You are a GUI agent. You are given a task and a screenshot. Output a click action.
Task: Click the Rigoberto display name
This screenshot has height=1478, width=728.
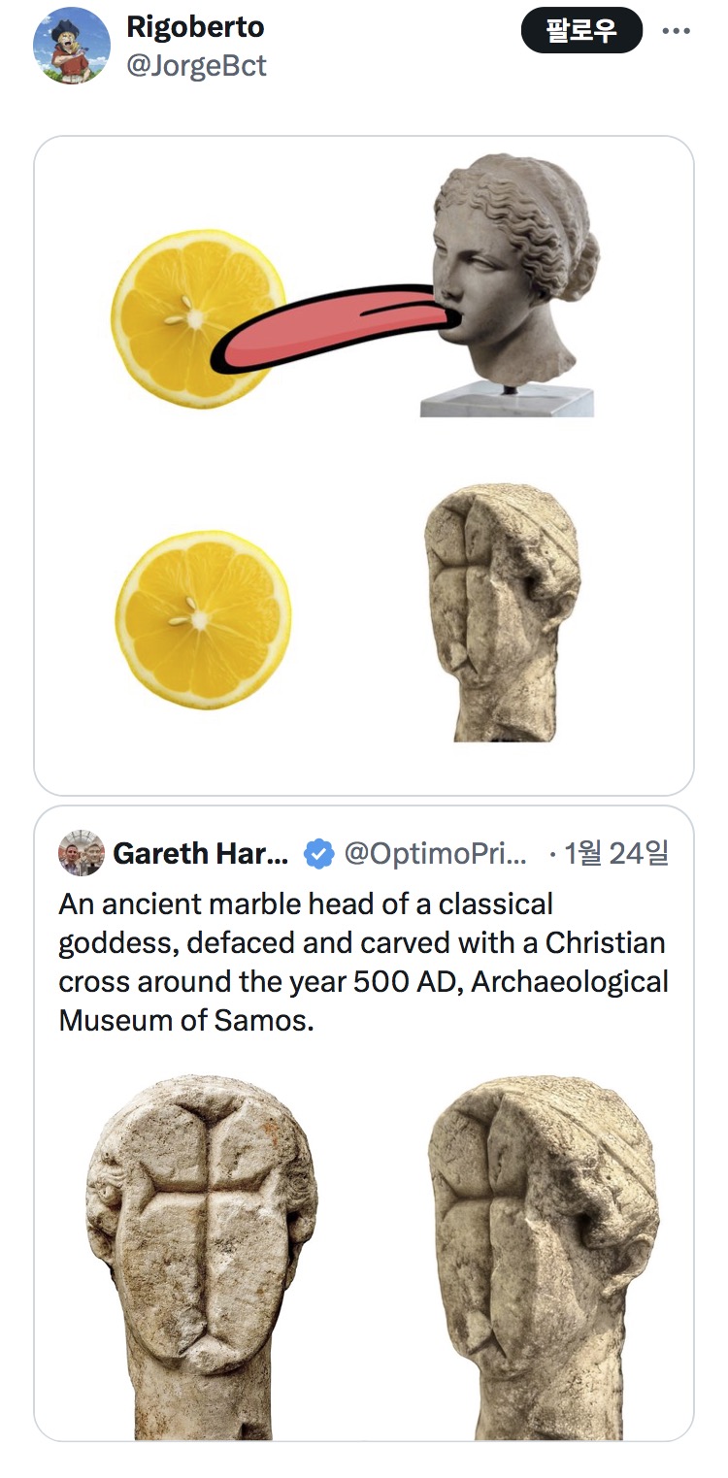point(195,26)
